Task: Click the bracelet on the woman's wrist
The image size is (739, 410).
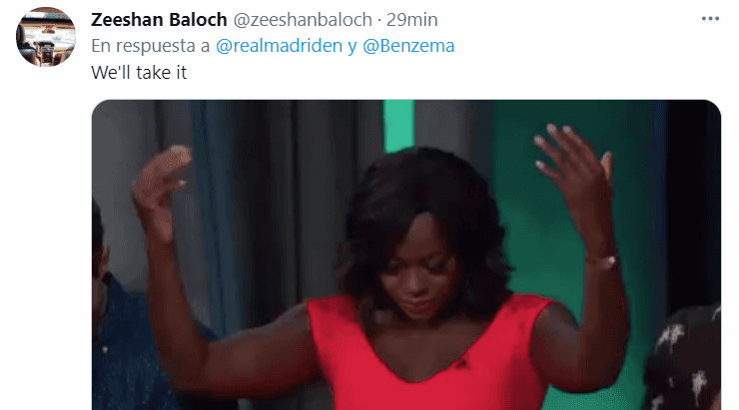Action: tap(604, 259)
